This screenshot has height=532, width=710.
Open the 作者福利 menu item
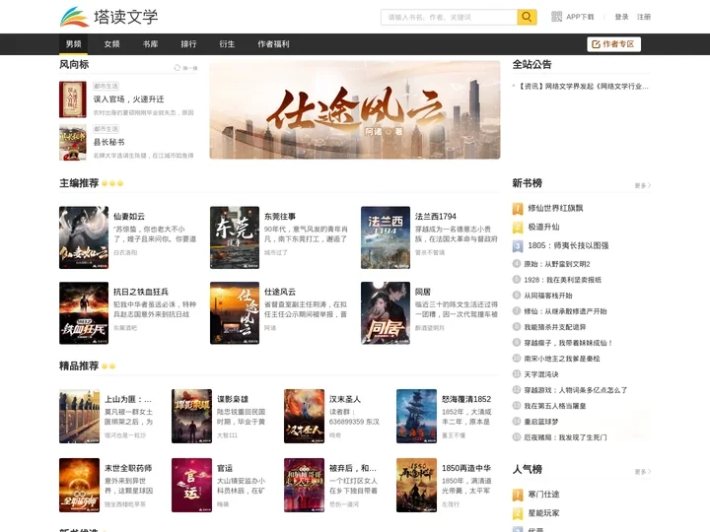[273, 44]
